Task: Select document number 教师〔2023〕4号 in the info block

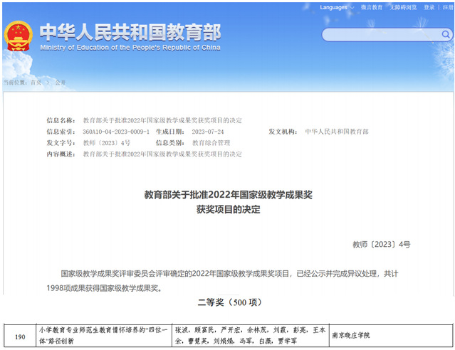Action: click(107, 143)
